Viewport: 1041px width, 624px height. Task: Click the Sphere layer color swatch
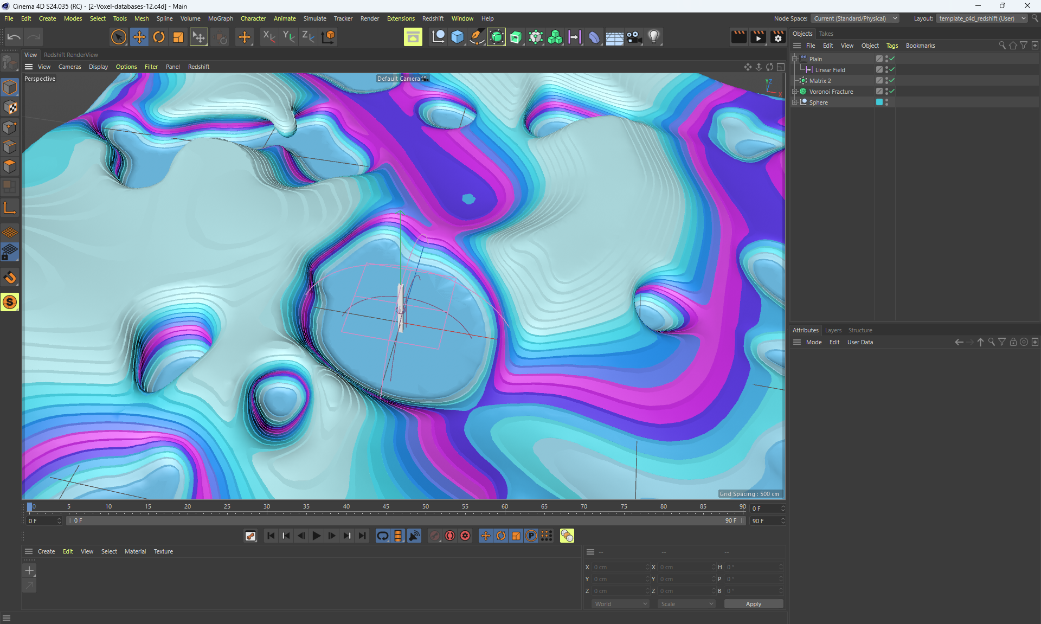pos(879,102)
